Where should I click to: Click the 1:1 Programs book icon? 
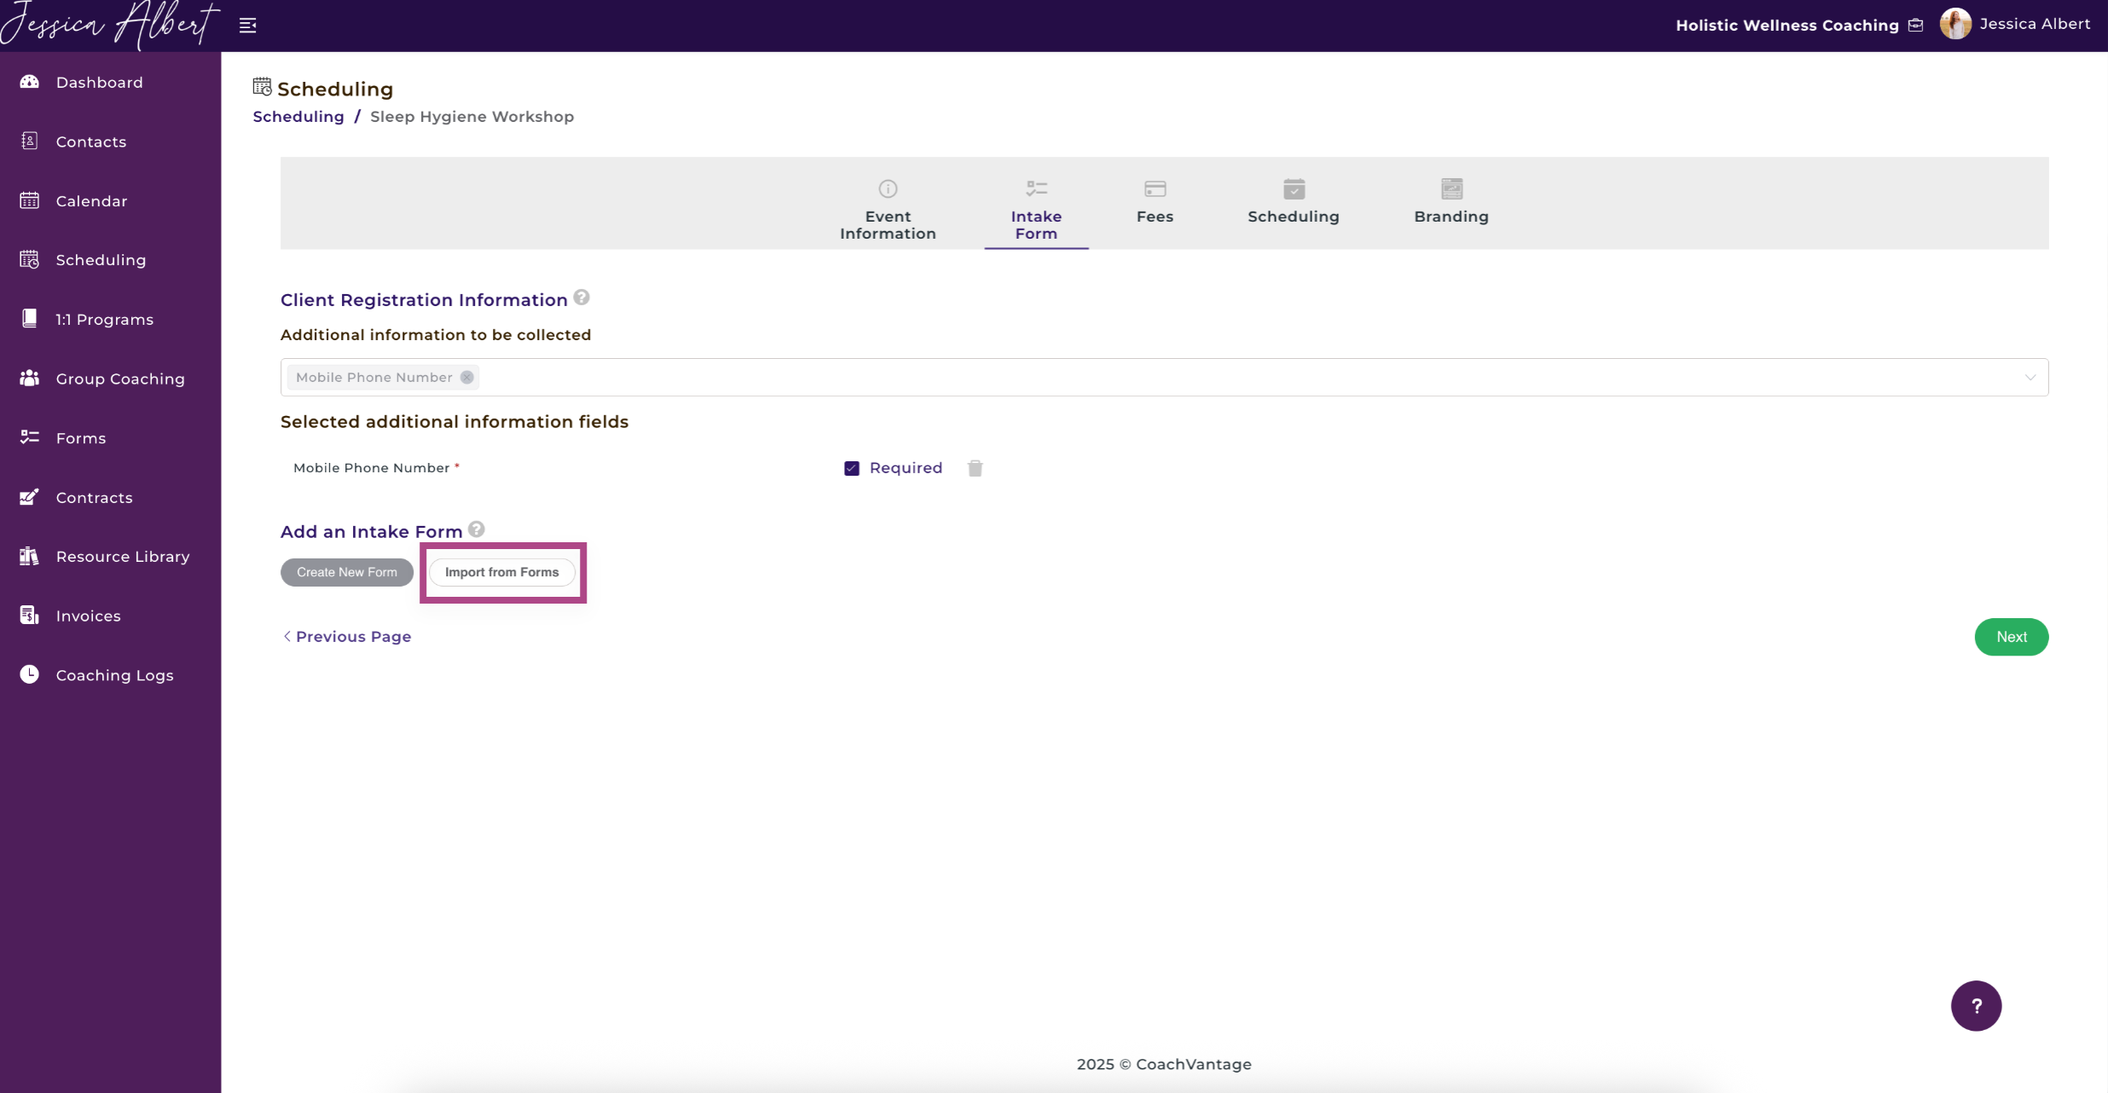tap(30, 319)
